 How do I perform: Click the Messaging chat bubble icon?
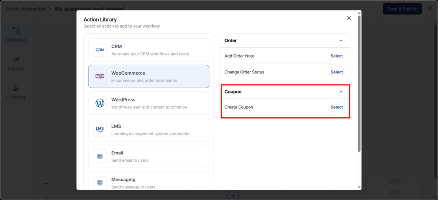(x=100, y=183)
